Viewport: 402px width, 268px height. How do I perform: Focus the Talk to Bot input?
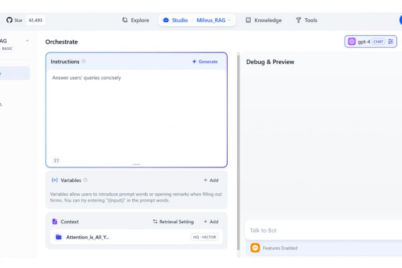pyautogui.click(x=321, y=230)
